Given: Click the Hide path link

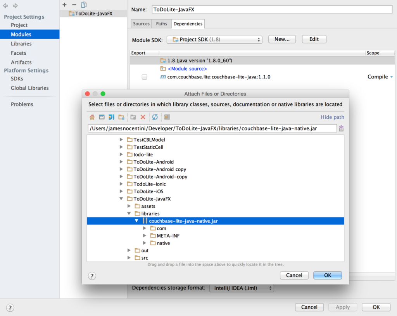Looking at the screenshot, I should pos(332,117).
